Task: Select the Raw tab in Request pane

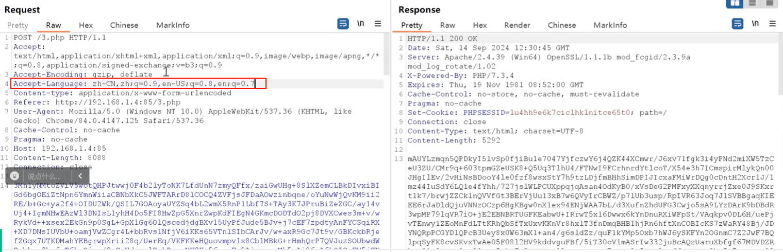Action: (54, 25)
